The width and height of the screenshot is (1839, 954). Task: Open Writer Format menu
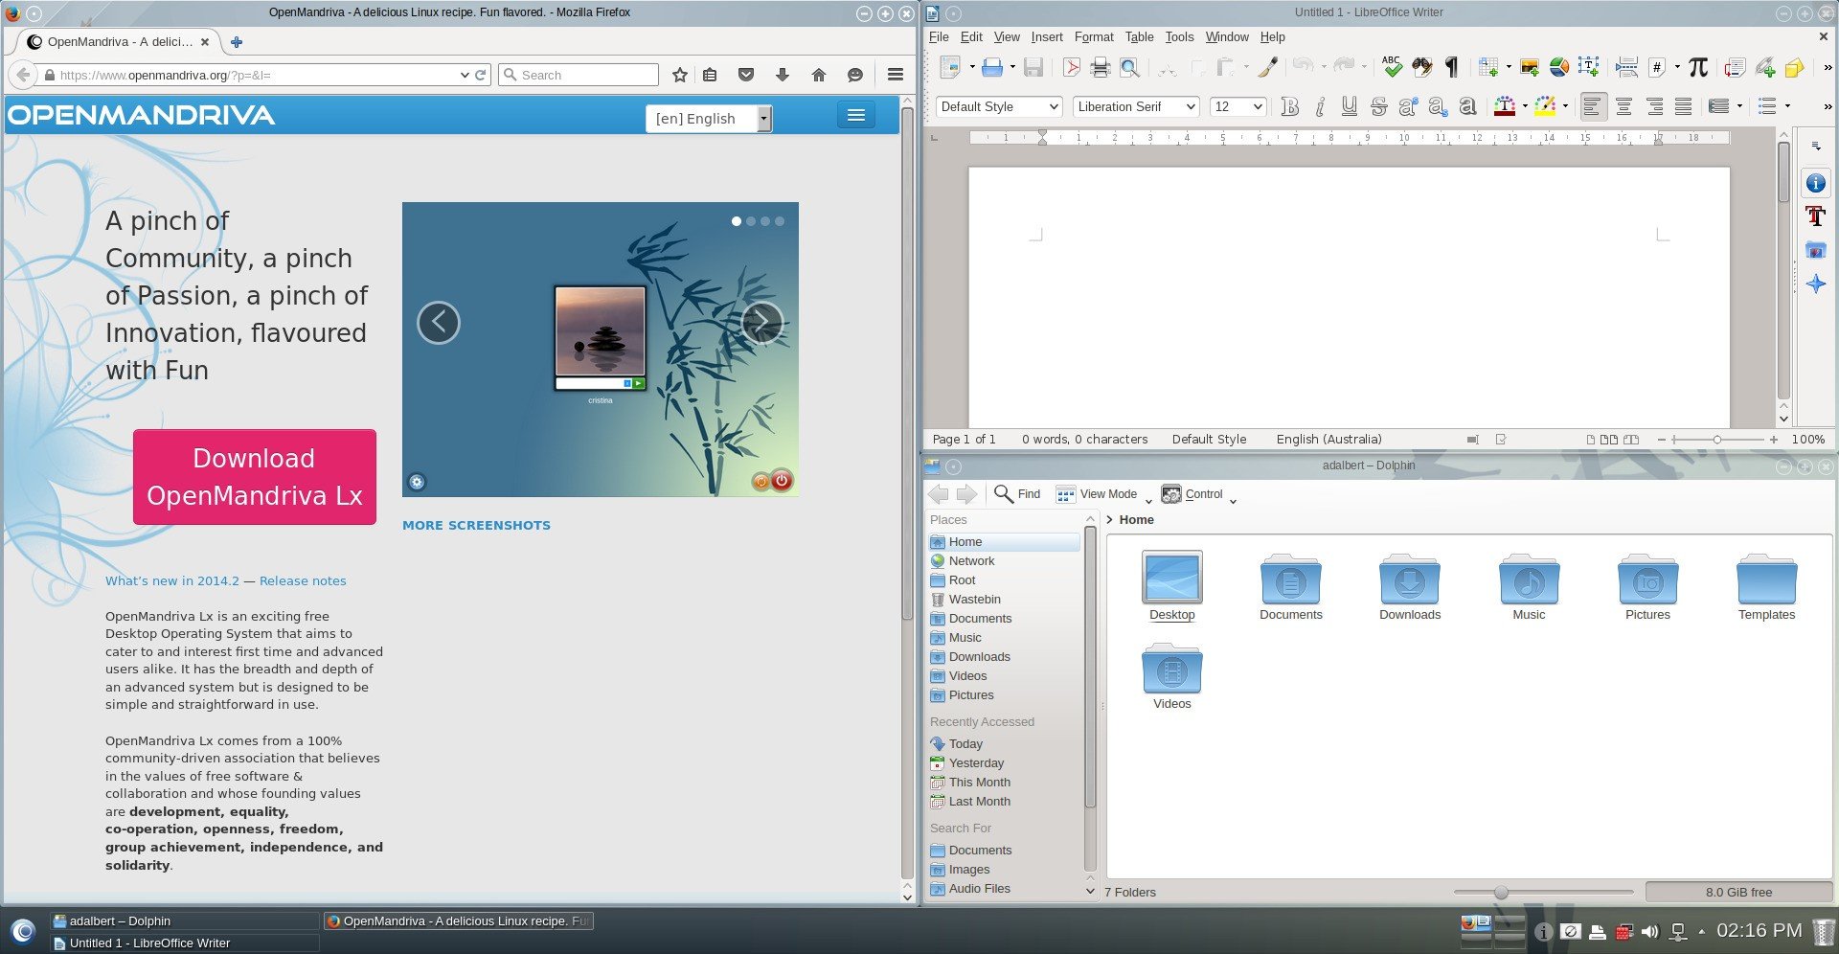coord(1094,36)
